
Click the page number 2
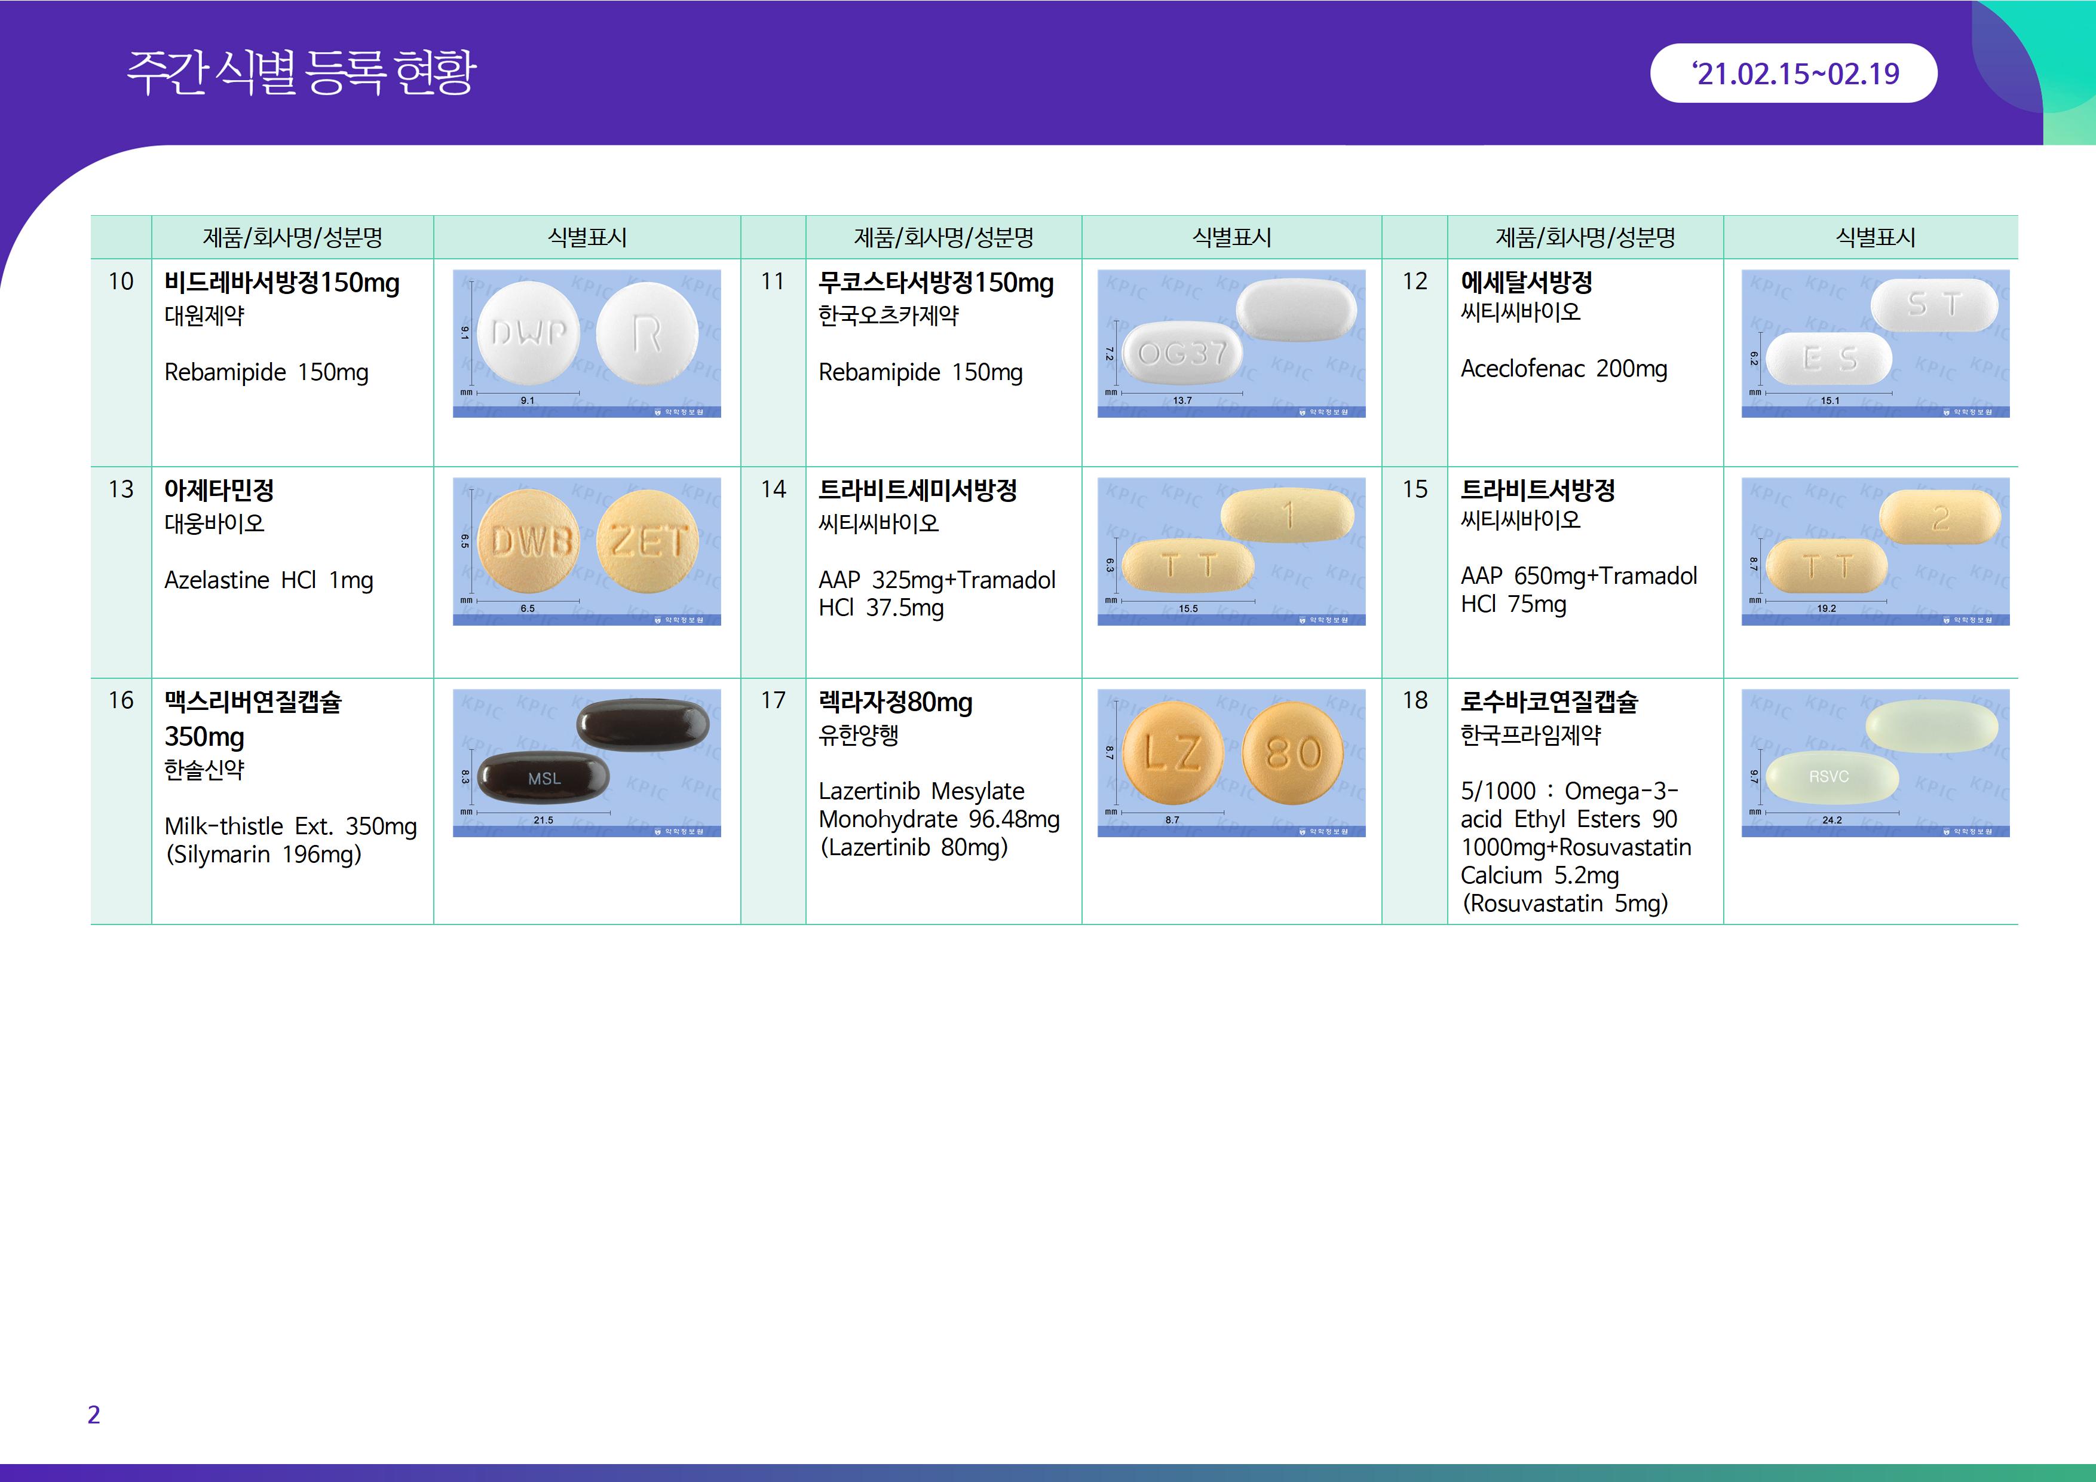[93, 1414]
